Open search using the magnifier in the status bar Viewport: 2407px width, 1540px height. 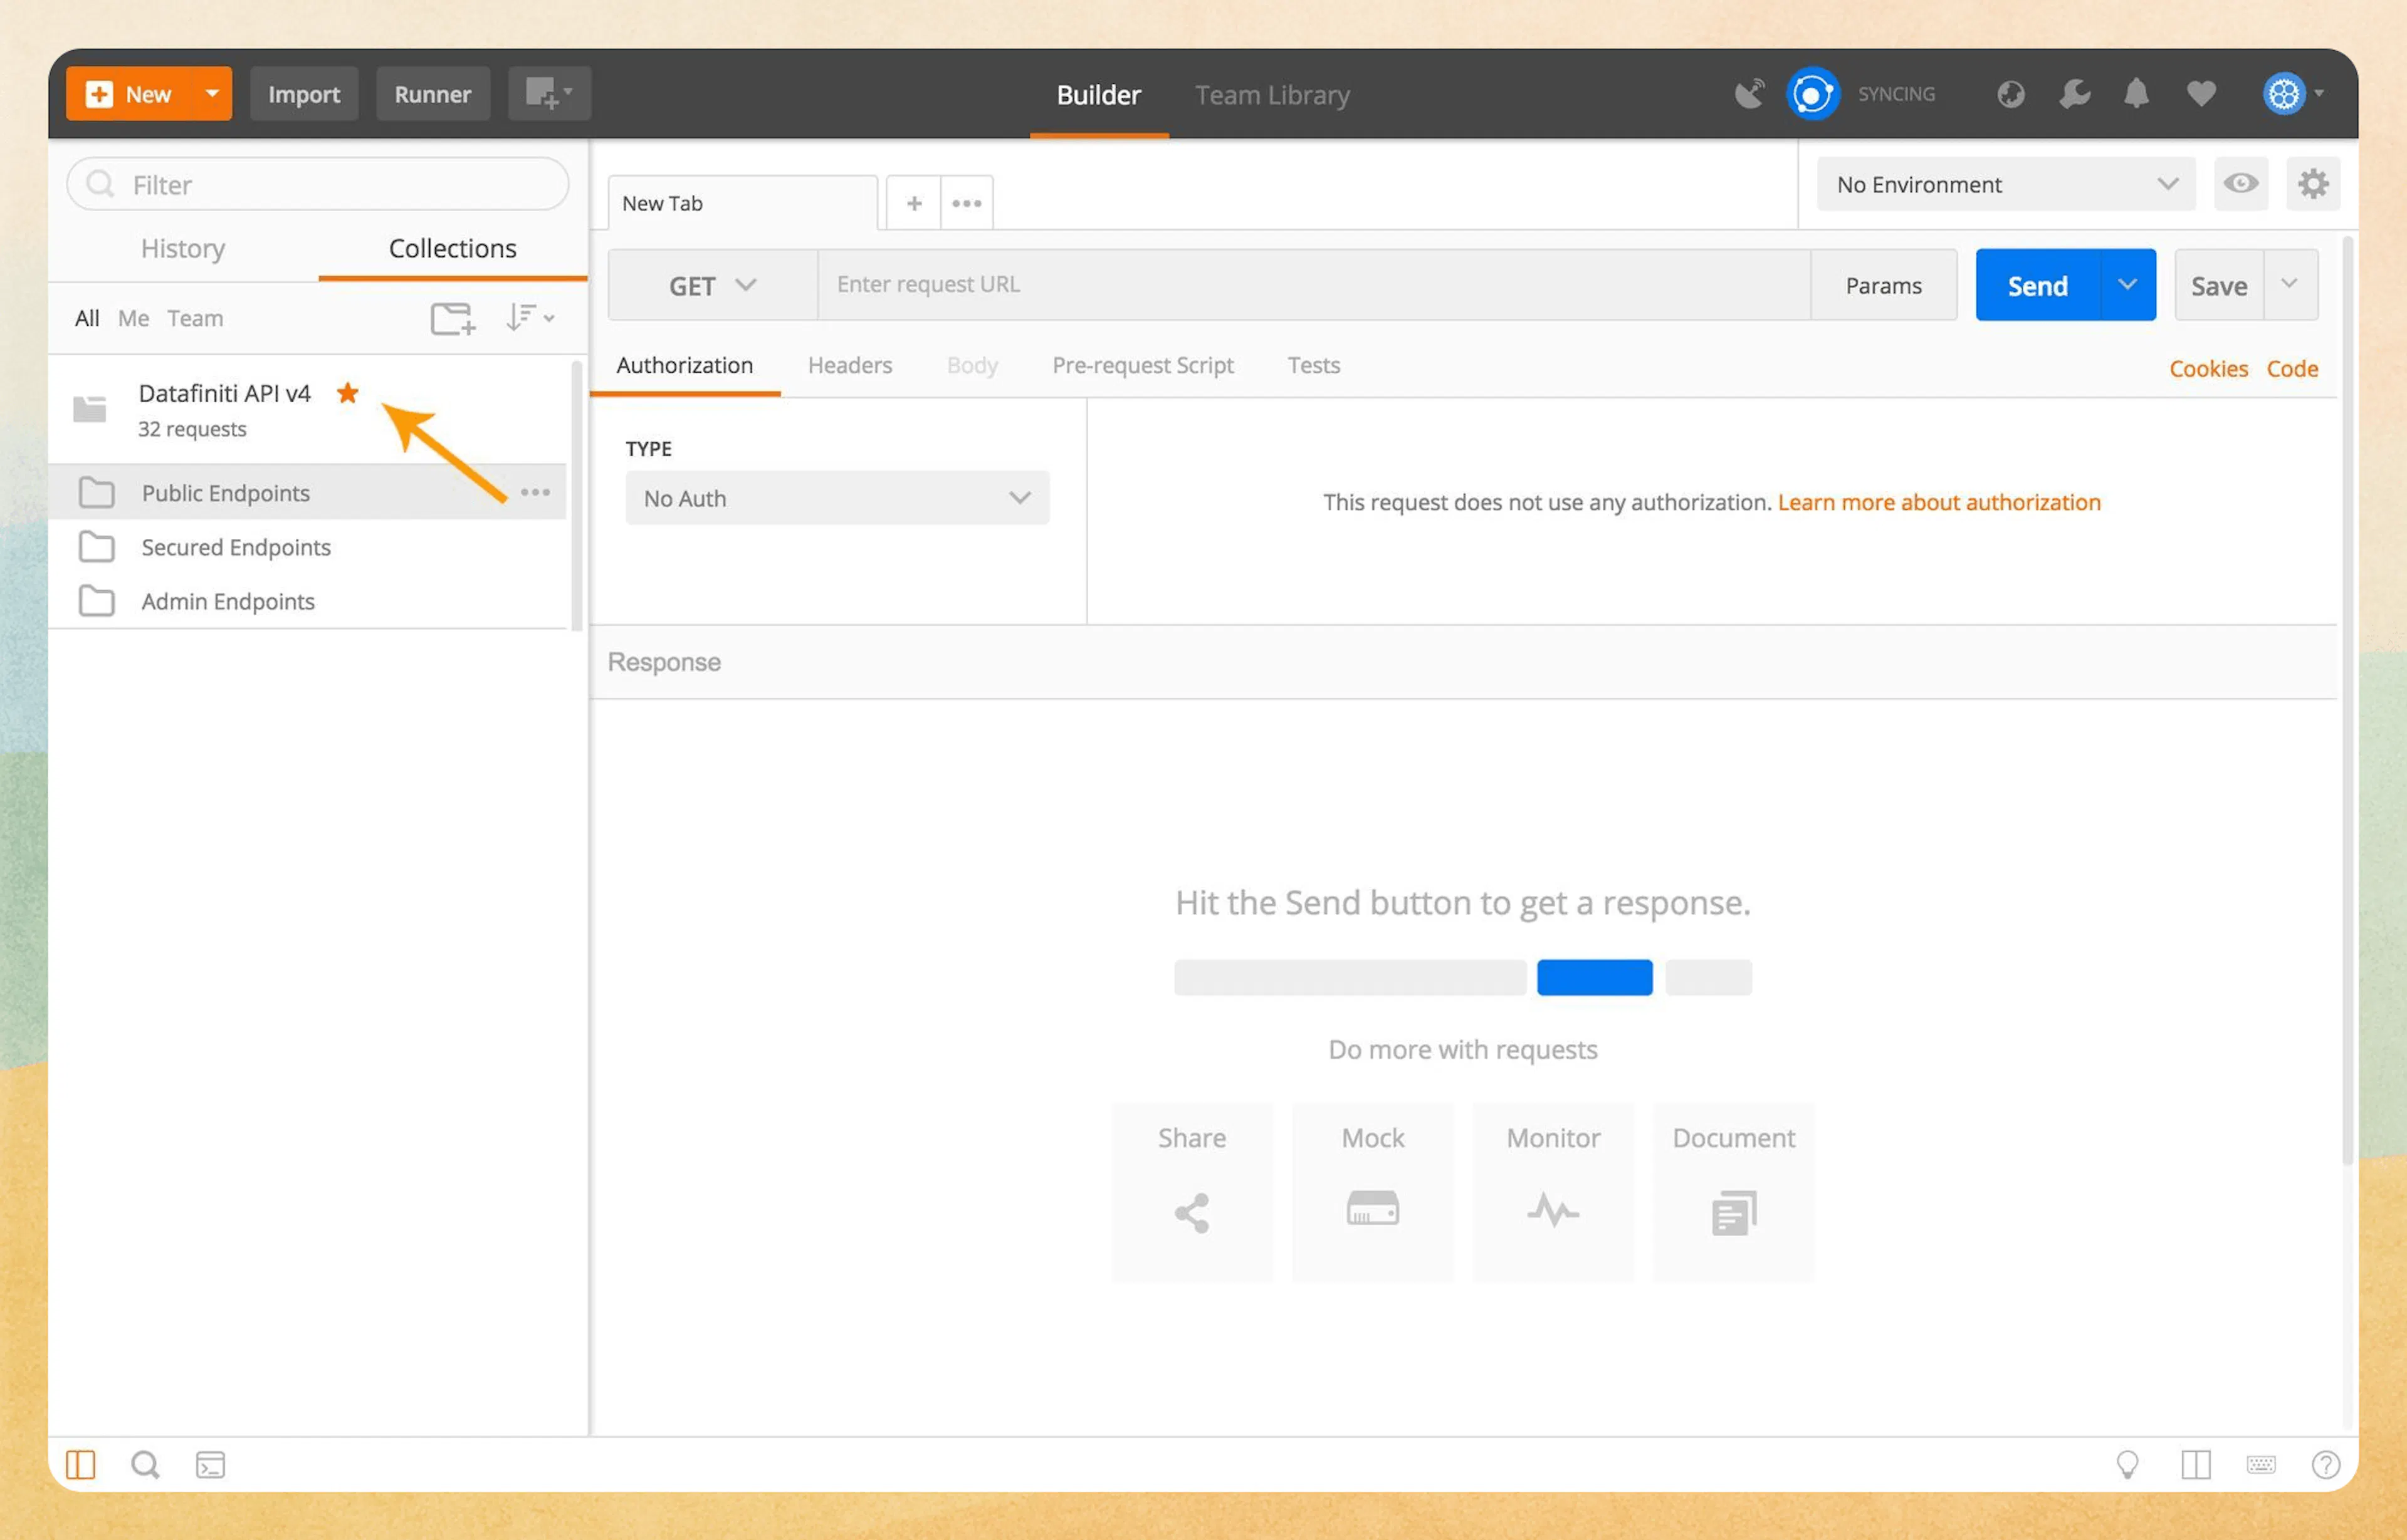(145, 1464)
